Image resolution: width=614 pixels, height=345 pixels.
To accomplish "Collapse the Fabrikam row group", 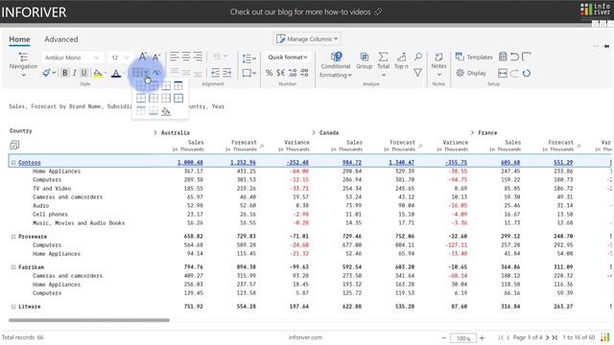I will (13, 267).
